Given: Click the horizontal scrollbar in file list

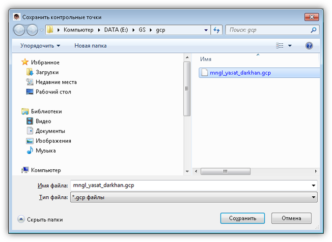Looking at the screenshot, I should point(225,171).
